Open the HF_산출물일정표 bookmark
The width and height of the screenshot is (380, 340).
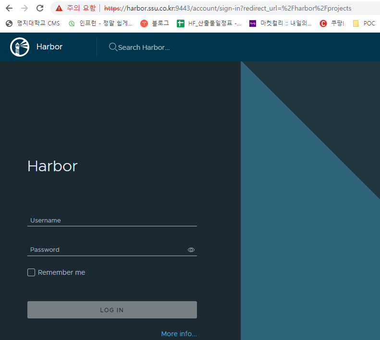[209, 23]
